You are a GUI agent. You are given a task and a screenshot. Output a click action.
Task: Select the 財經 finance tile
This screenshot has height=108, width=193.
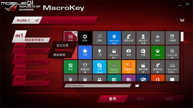[70, 67]
